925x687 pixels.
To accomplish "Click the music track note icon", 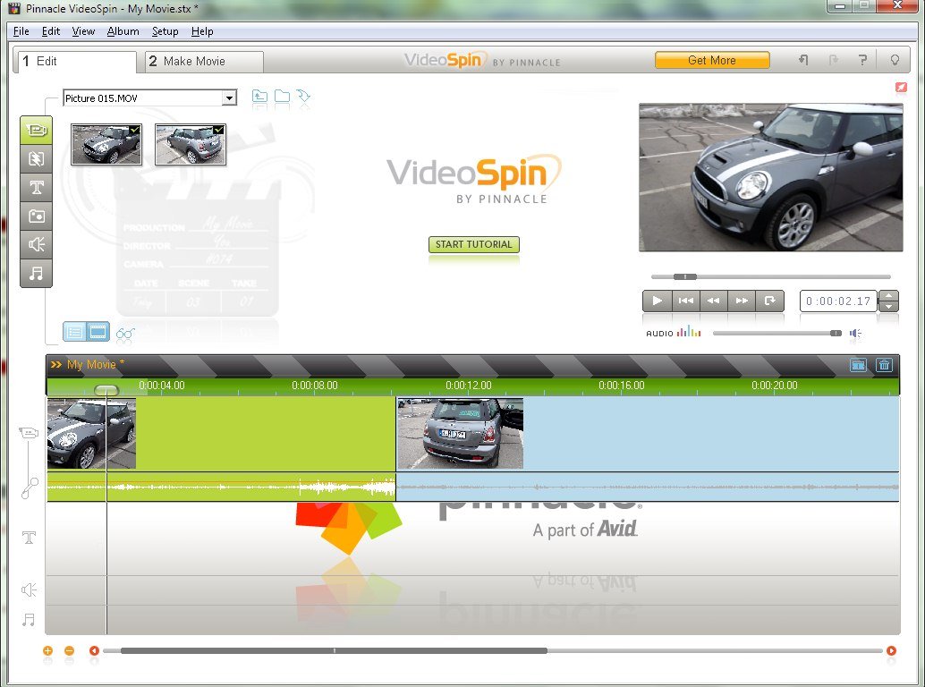I will (x=29, y=620).
